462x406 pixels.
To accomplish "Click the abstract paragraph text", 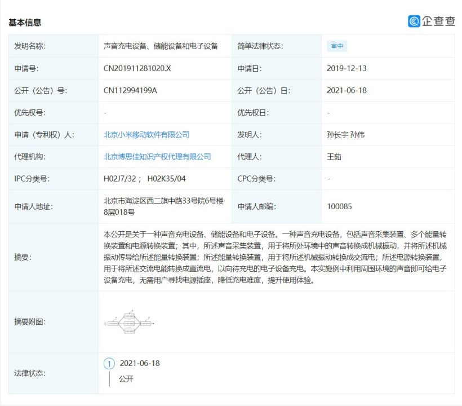I will point(276,257).
